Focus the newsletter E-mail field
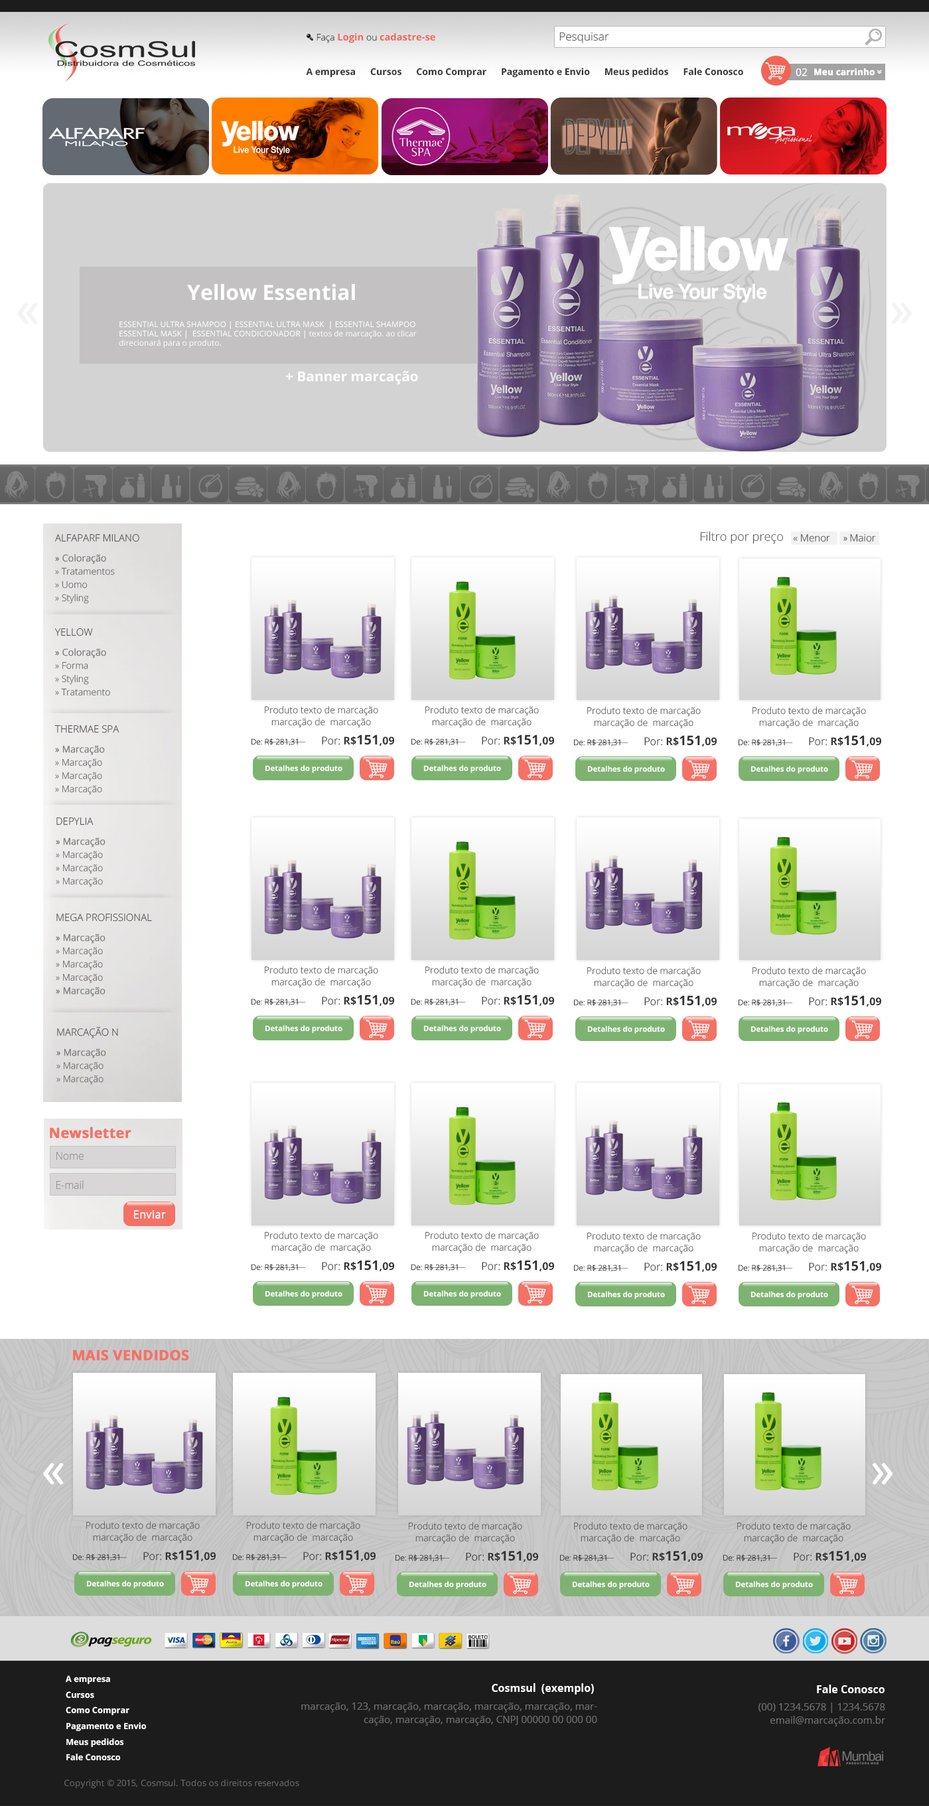This screenshot has width=929, height=1806. coord(112,1184)
